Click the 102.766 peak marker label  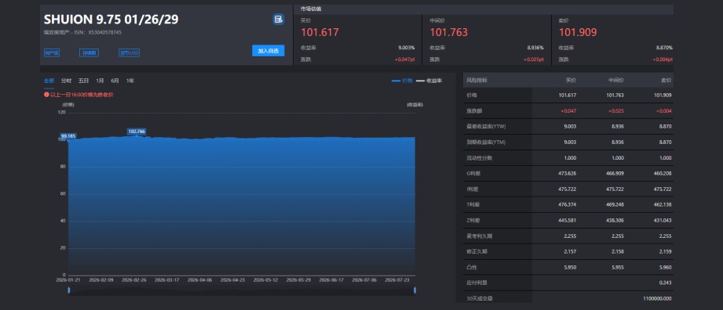pyautogui.click(x=137, y=132)
